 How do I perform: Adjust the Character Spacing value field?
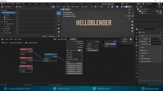pyautogui.click(x=75, y=66)
